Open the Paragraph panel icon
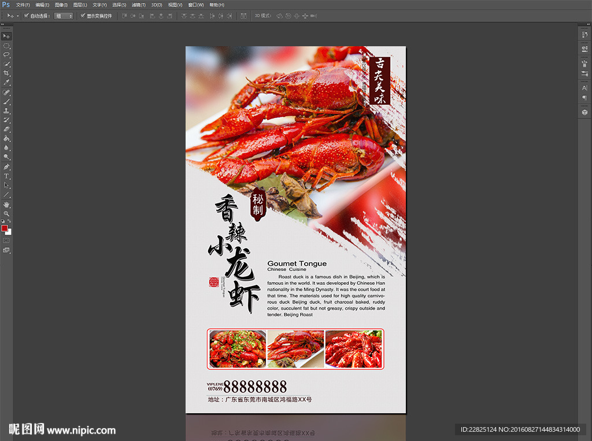The height and width of the screenshot is (441, 592). (584, 98)
